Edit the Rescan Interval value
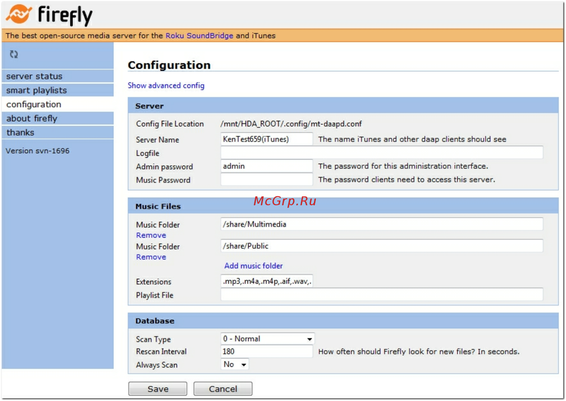 267,351
